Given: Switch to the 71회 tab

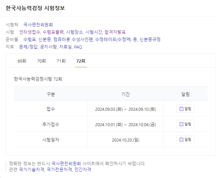Looking at the screenshot, I should [x=61, y=61].
